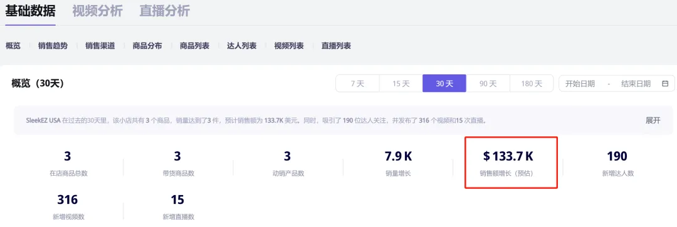This screenshot has width=677, height=227.
Task: Select the 15天 time range
Action: (x=401, y=84)
